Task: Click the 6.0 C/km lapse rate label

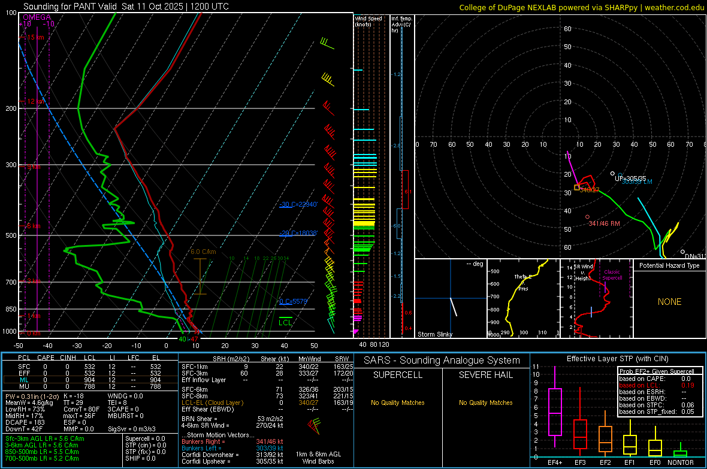Action: [x=203, y=252]
